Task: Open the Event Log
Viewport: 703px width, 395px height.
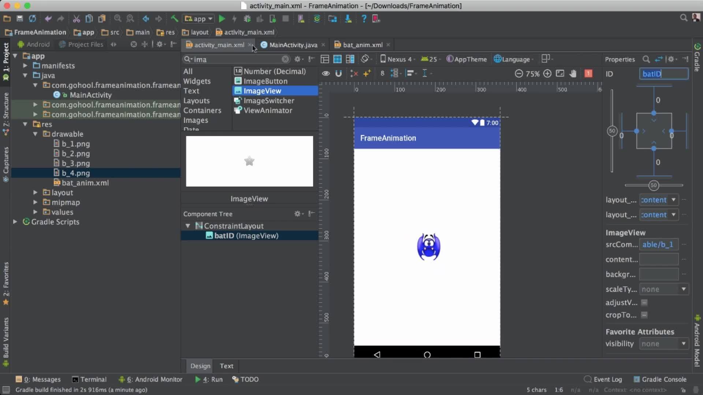Action: click(x=607, y=379)
